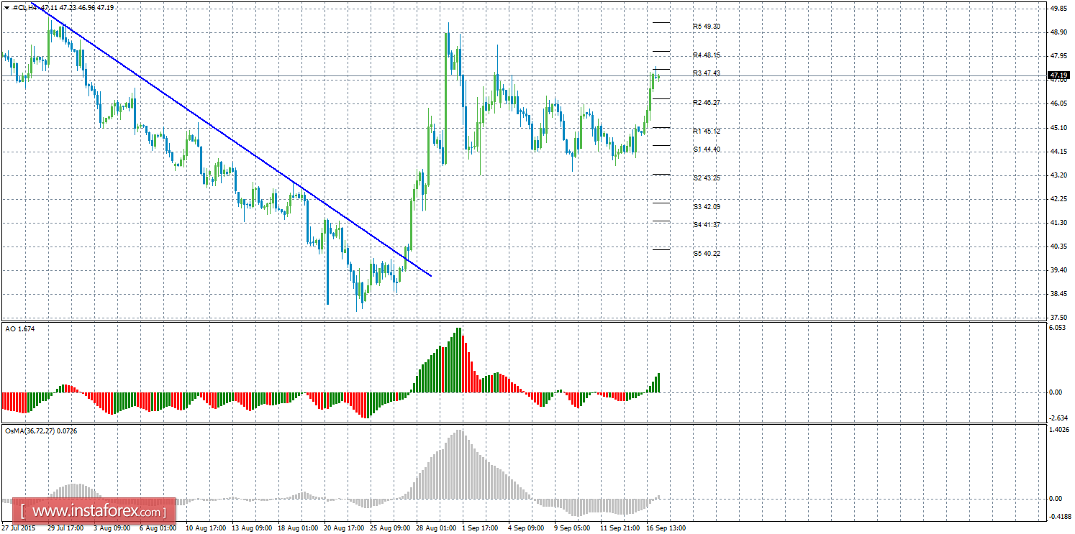Open the chart menu triangle beside #CL,H4
Viewport: 1075px width, 534px height.
click(6, 7)
